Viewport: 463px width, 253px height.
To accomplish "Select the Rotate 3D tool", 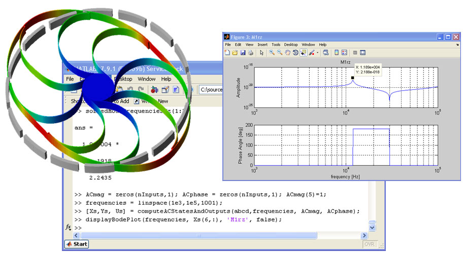I will 295,53.
